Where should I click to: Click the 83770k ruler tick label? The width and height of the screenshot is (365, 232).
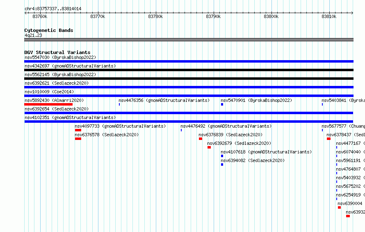coord(98,16)
